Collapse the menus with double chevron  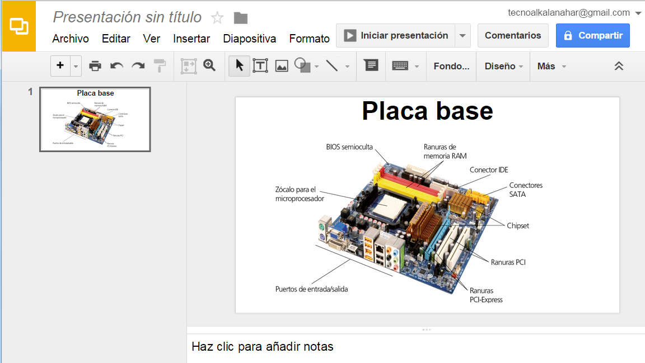(619, 66)
